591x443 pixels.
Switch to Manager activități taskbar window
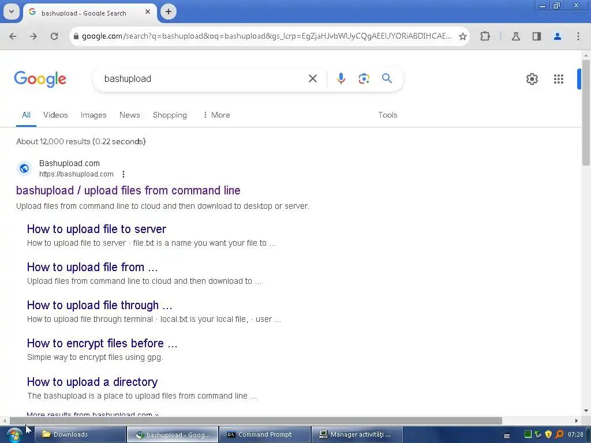coord(357,434)
